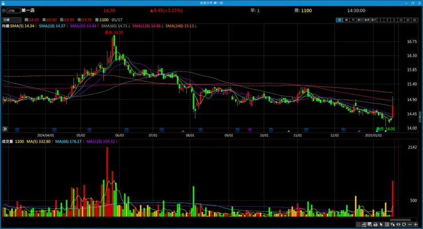The image size is (423, 229).
Task: Click the add-stock plus icon beside 2706
Action: [4, 10]
